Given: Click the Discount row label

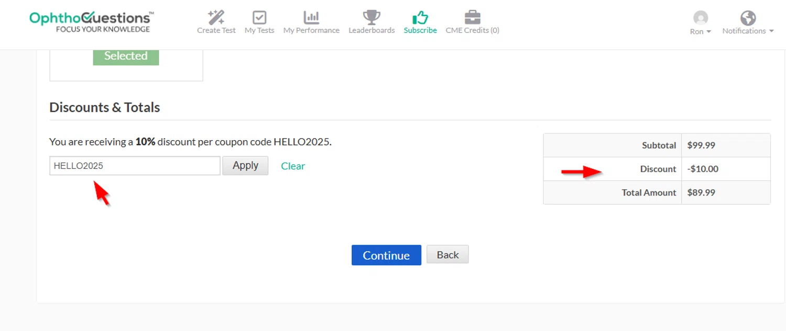Looking at the screenshot, I should coord(658,169).
